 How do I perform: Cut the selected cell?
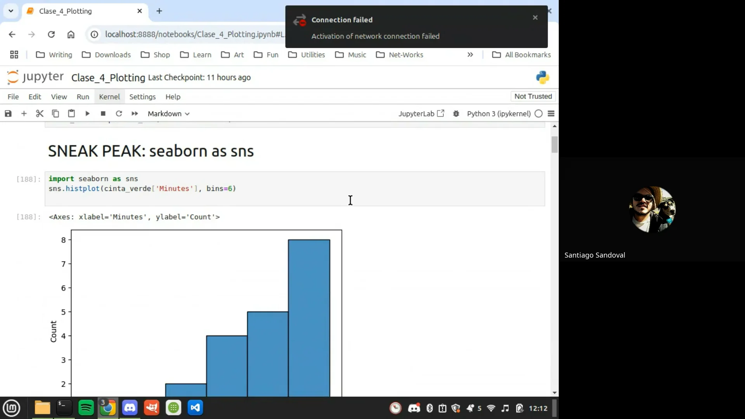pyautogui.click(x=40, y=113)
